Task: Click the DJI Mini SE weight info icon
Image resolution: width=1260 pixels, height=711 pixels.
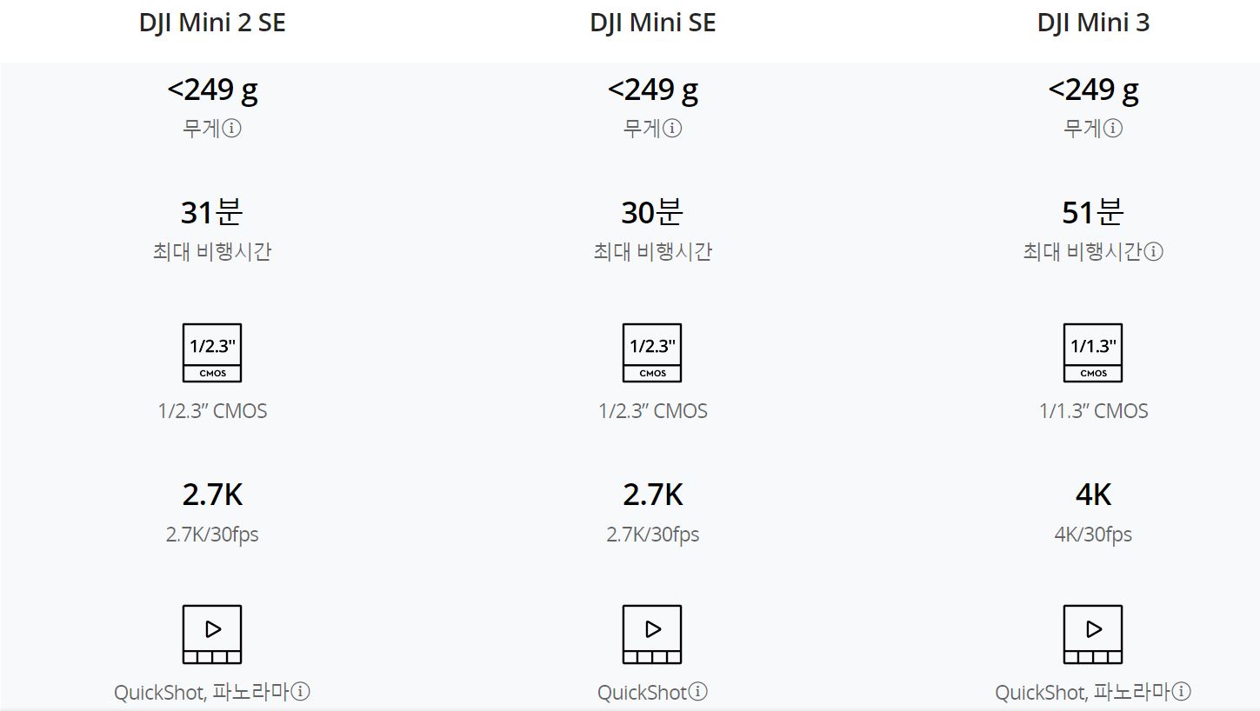Action: pos(672,129)
